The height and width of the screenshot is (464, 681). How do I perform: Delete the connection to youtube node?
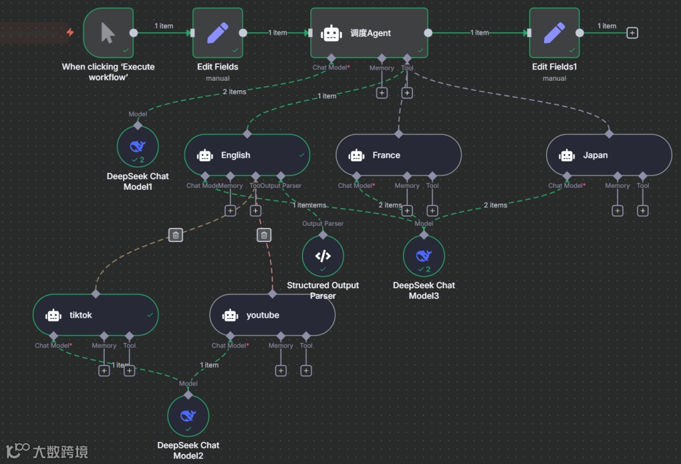tap(264, 235)
